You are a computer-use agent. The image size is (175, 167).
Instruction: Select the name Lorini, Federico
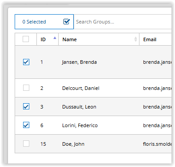(x=80, y=125)
